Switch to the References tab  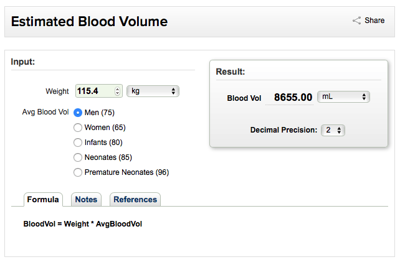135,200
